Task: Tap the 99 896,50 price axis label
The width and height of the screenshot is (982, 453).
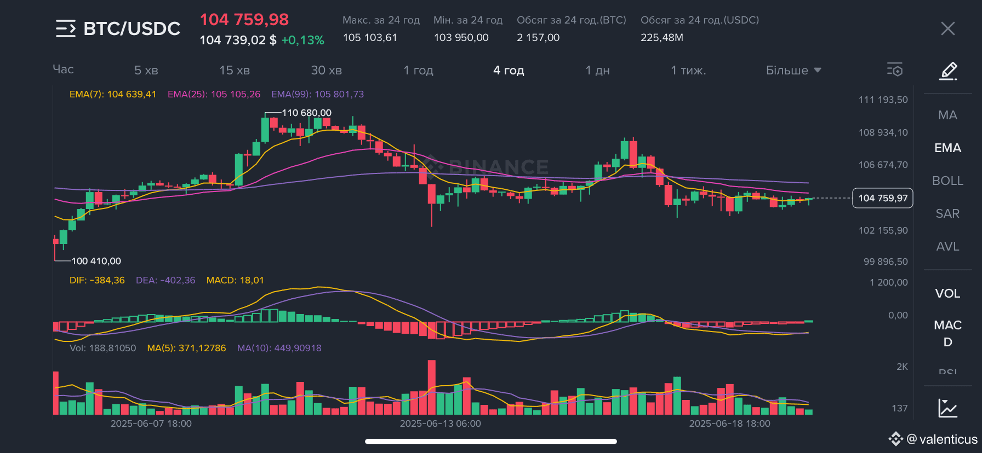Action: point(886,262)
